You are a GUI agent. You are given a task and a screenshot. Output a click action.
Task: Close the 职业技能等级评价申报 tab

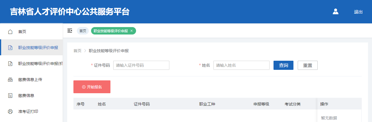131,31
